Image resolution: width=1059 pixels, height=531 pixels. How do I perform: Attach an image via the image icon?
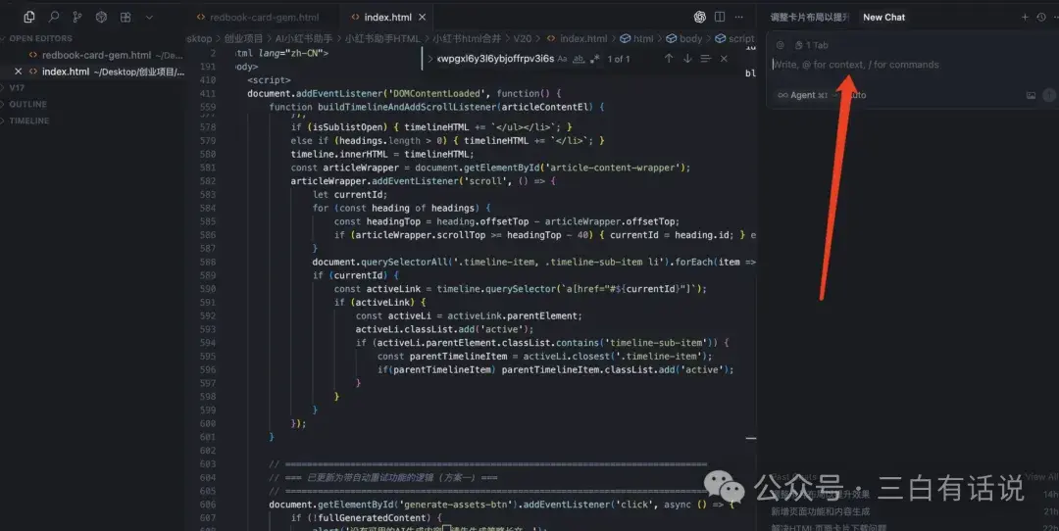click(x=1031, y=95)
